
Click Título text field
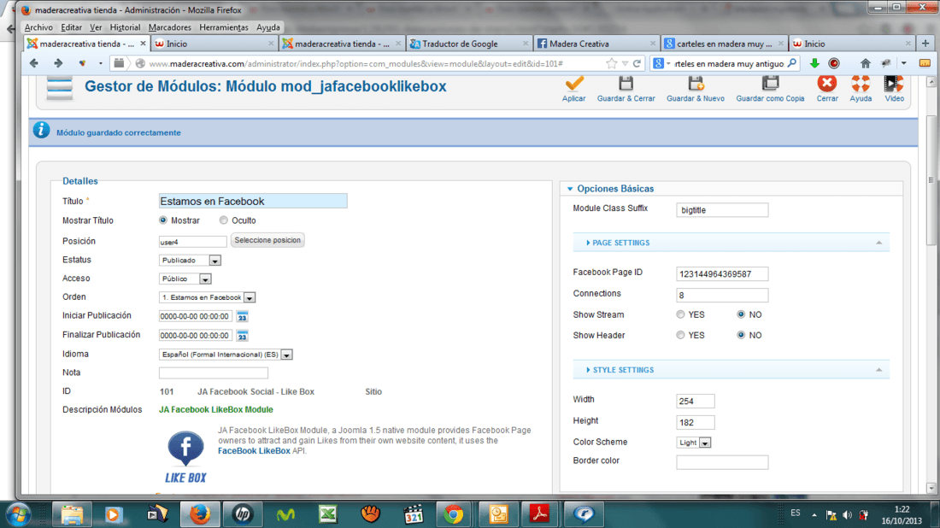pyautogui.click(x=253, y=201)
